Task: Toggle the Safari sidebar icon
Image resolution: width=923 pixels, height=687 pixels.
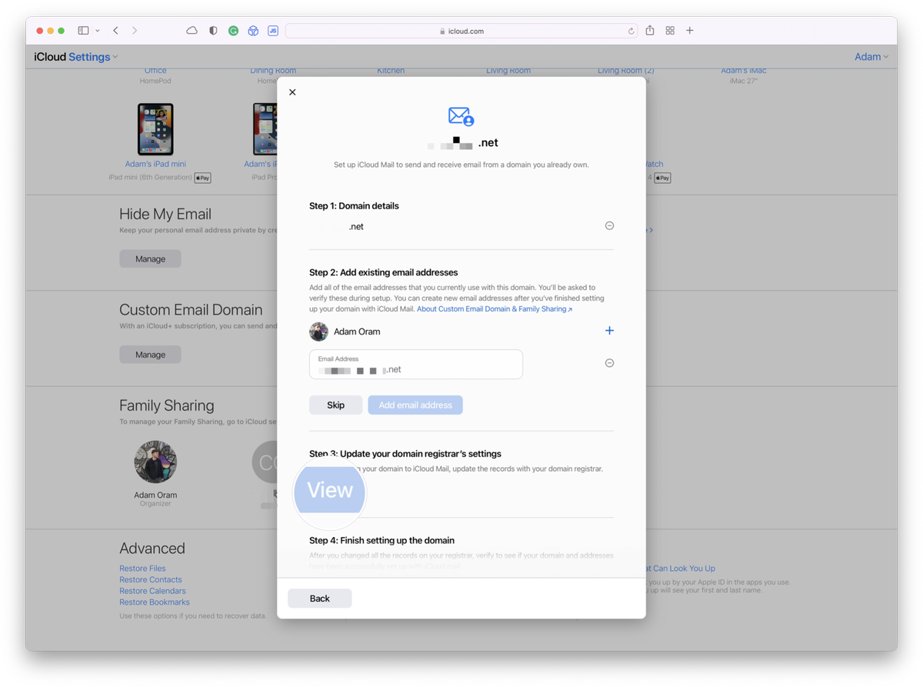Action: pos(83,30)
